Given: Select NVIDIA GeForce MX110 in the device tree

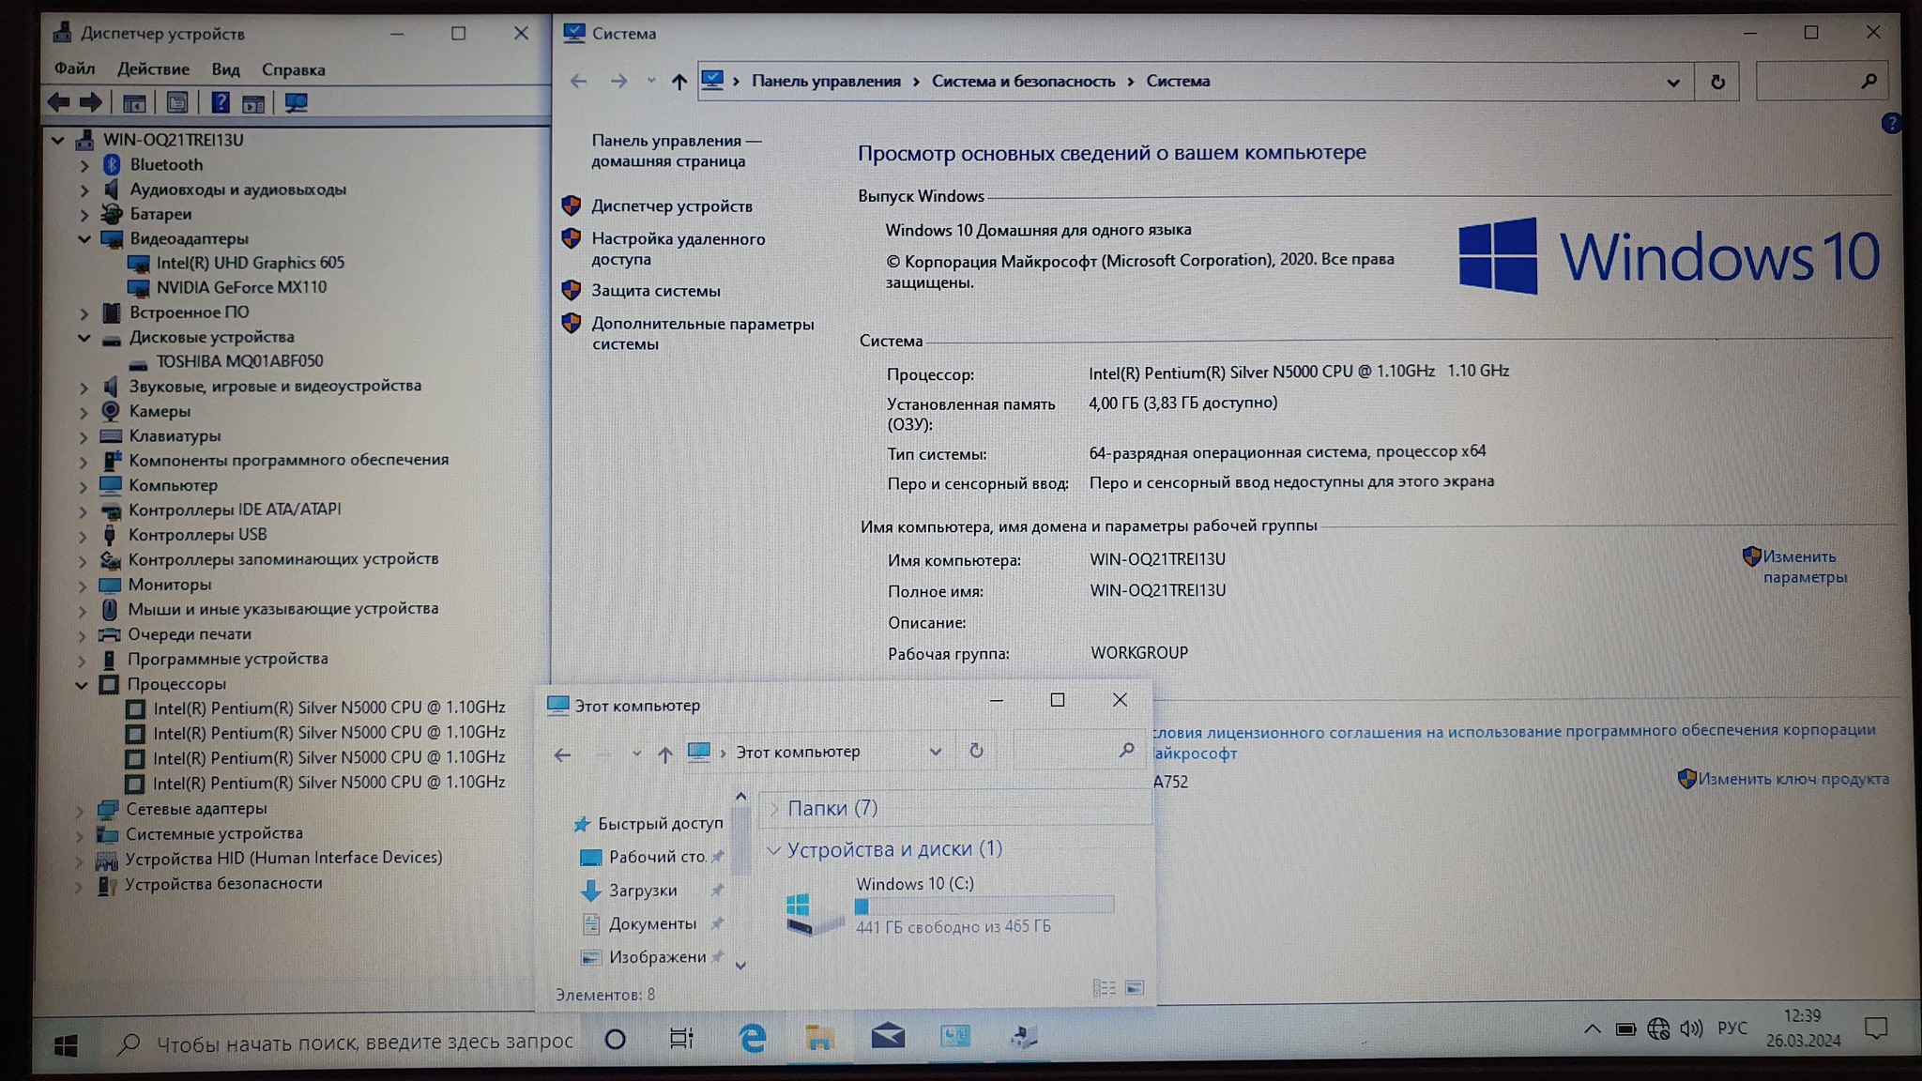Looking at the screenshot, I should (x=241, y=288).
